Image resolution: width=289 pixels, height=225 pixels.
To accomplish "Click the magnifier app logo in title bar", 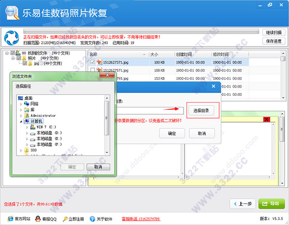I will click(12, 13).
